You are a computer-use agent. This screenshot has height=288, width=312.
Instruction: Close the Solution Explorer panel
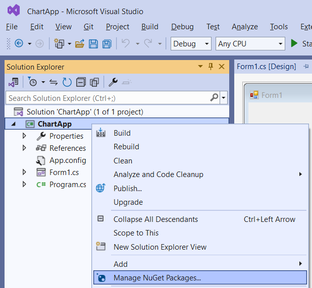(x=222, y=67)
